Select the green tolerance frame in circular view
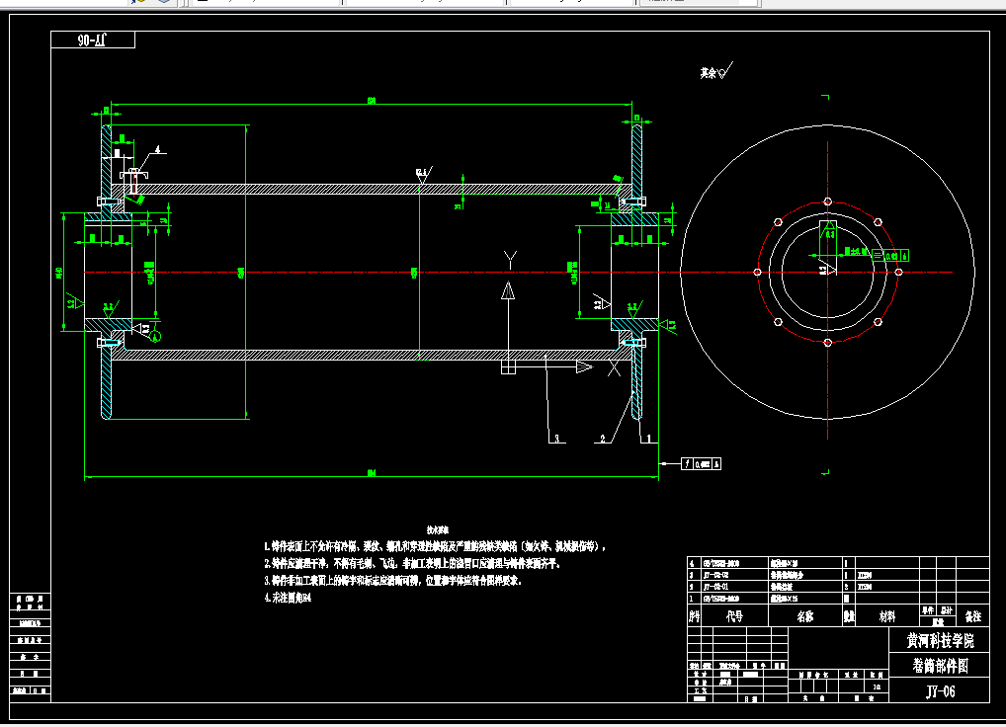 [890, 255]
